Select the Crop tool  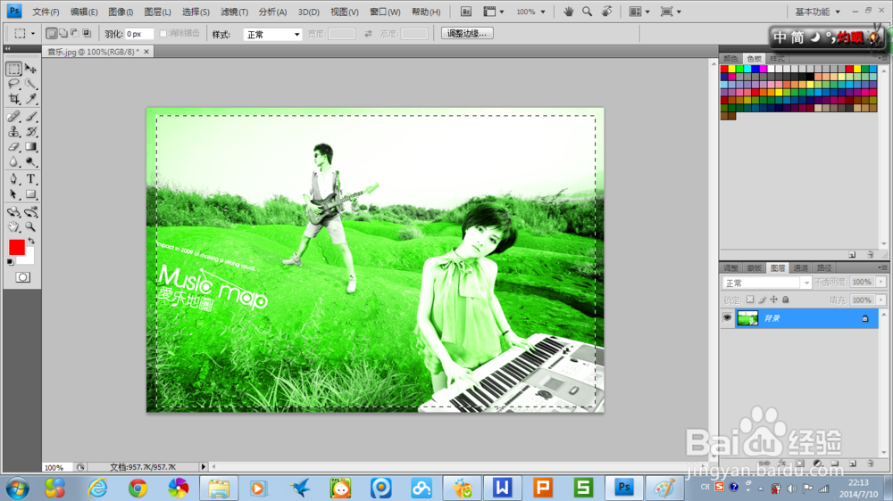(13, 99)
